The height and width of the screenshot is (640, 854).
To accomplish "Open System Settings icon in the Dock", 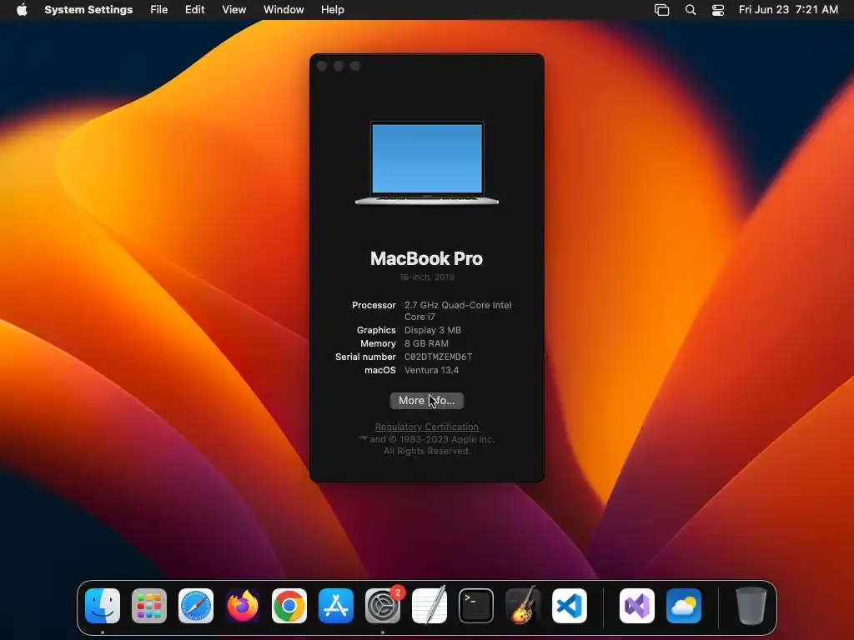I will point(383,606).
